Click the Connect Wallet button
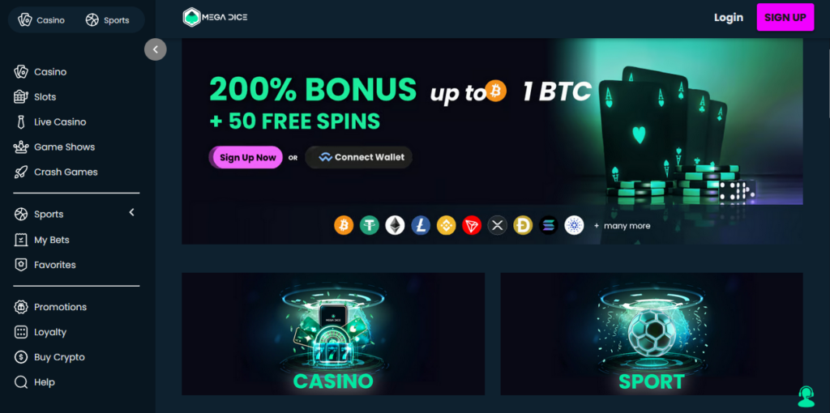This screenshot has width=830, height=413. [359, 157]
